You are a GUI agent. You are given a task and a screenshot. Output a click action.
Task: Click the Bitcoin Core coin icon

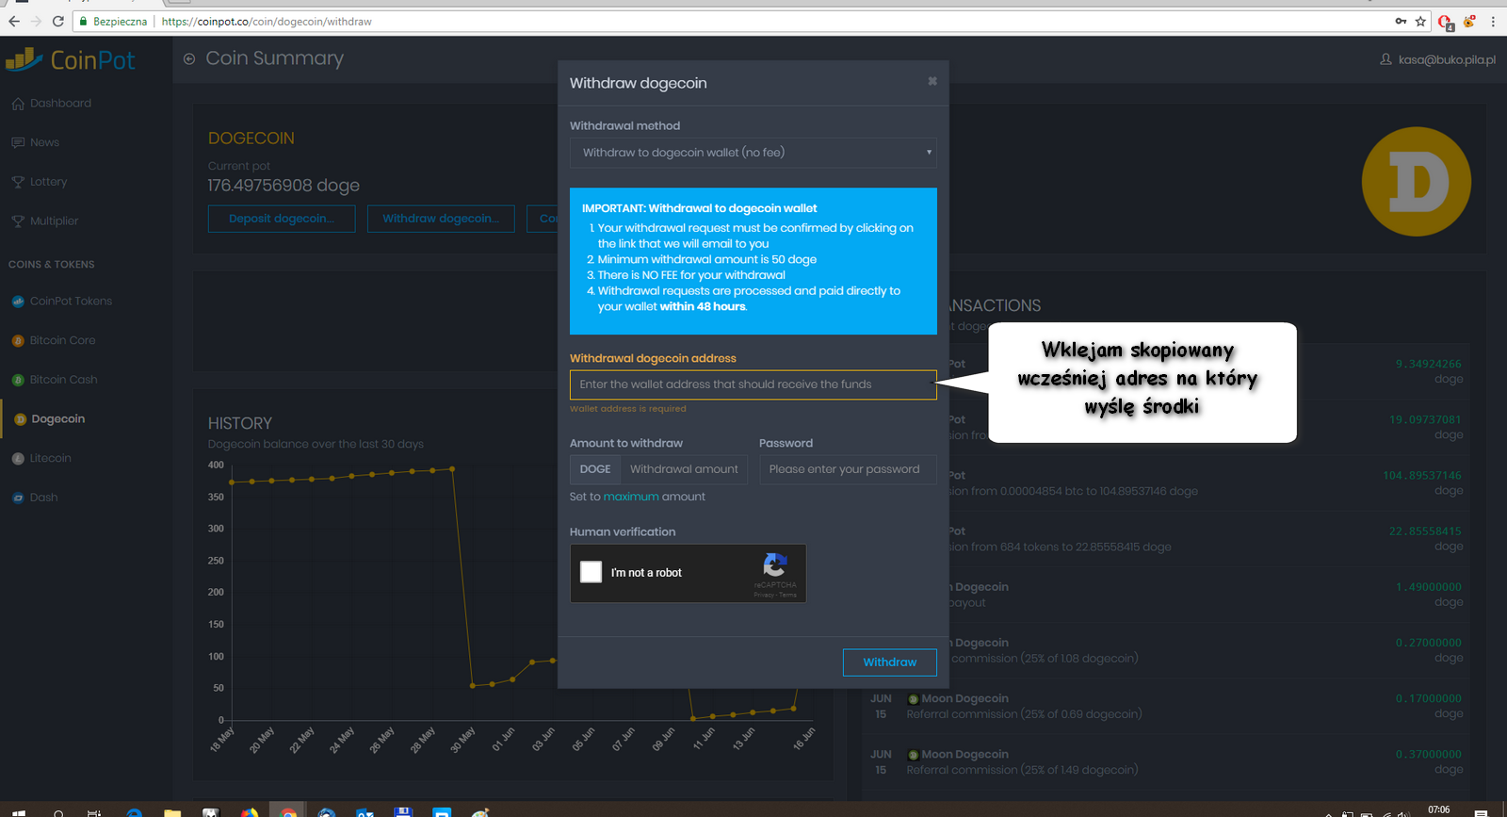tap(18, 341)
